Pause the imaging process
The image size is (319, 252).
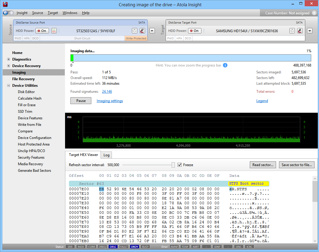tap(81, 101)
